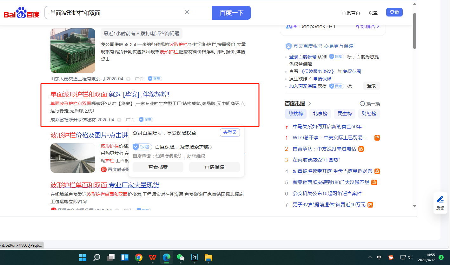This screenshot has width=450, height=265.
Task: Show hidden system tray icons
Action: [x=370, y=257]
